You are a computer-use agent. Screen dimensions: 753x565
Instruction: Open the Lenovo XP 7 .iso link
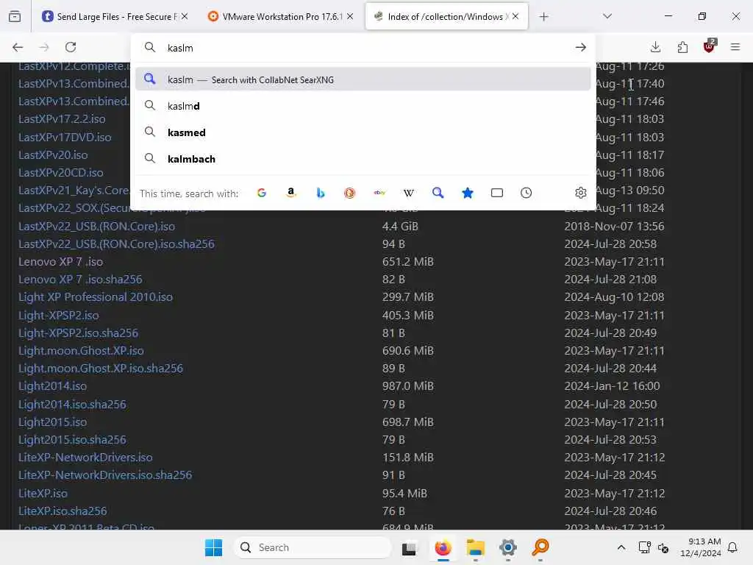[60, 262]
